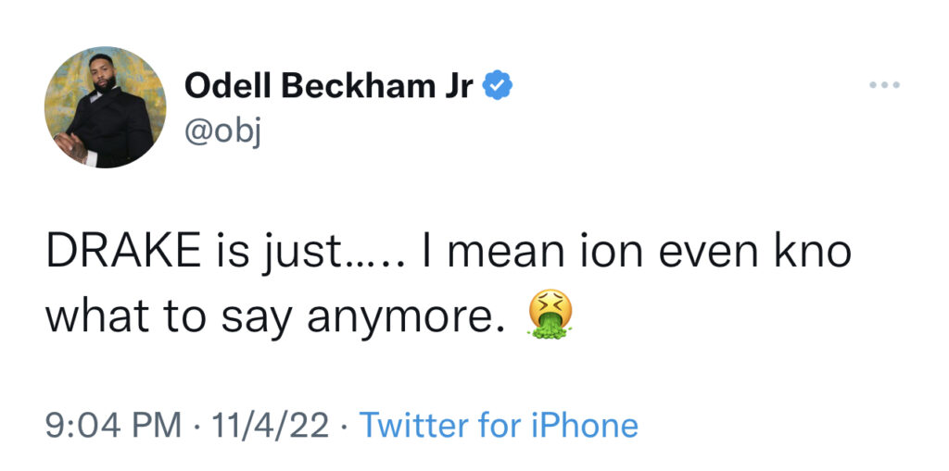Click the 9:04 PM timestamp
The width and height of the screenshot is (949, 471).
tap(113, 425)
